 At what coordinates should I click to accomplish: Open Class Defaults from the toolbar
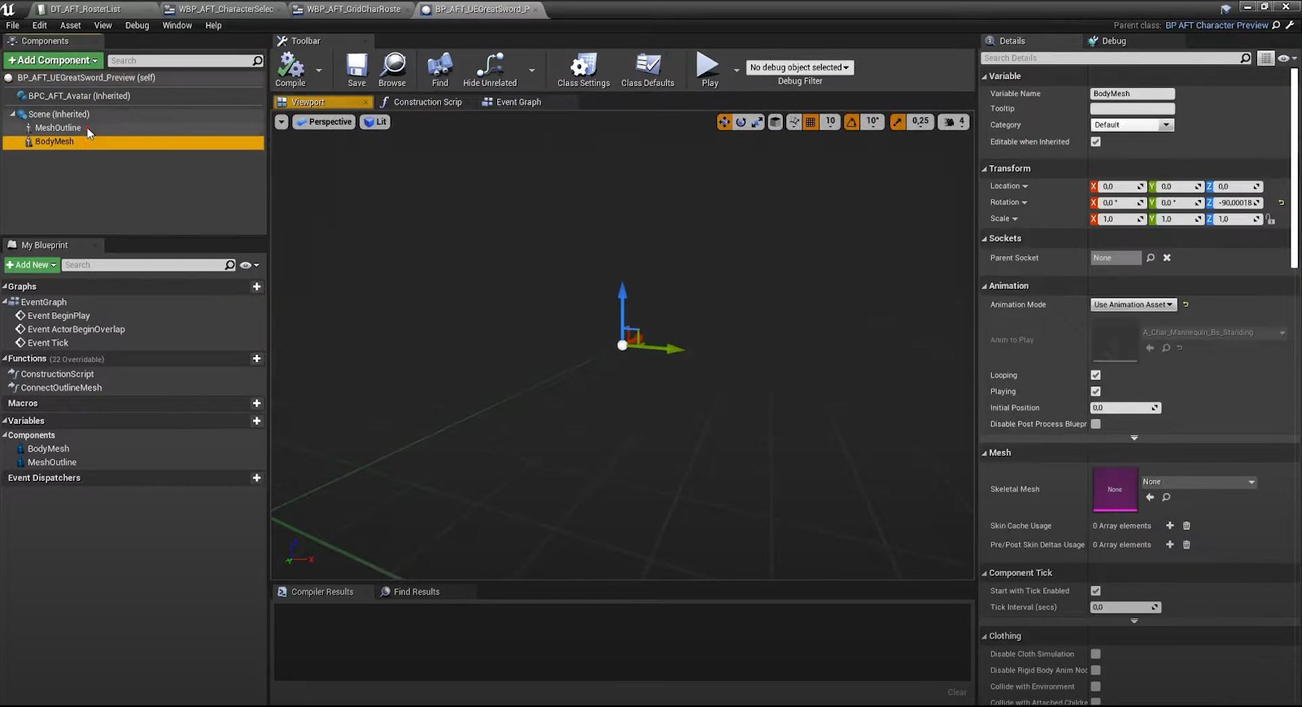pos(647,67)
